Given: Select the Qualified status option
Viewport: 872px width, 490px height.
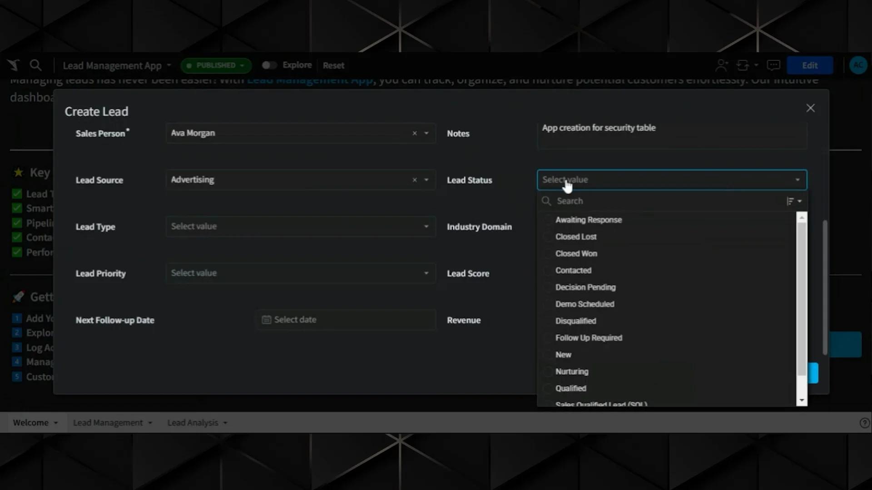Looking at the screenshot, I should [x=570, y=388].
